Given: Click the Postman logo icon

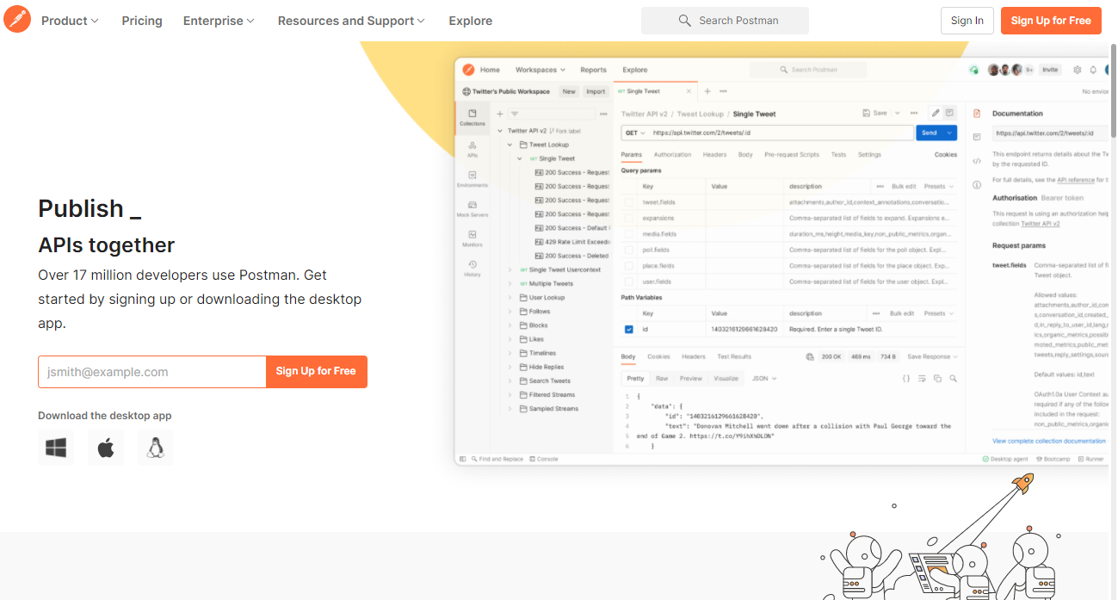Looking at the screenshot, I should pyautogui.click(x=17, y=19).
